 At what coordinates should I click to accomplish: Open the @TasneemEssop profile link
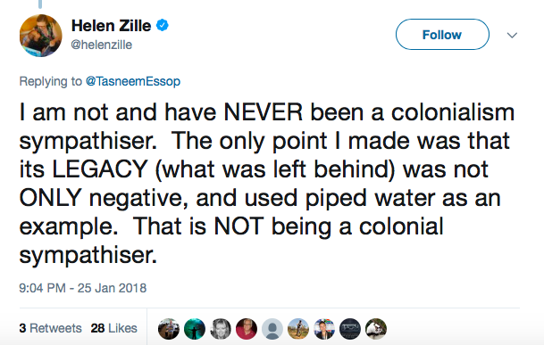133,81
